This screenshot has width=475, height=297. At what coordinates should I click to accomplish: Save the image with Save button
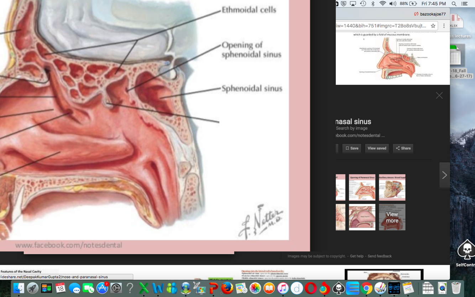[352, 148]
